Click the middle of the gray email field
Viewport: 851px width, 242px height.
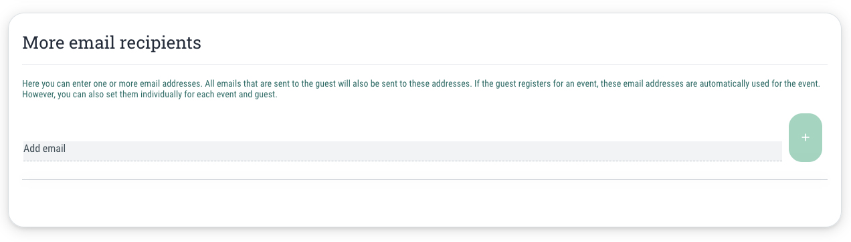pyautogui.click(x=402, y=151)
